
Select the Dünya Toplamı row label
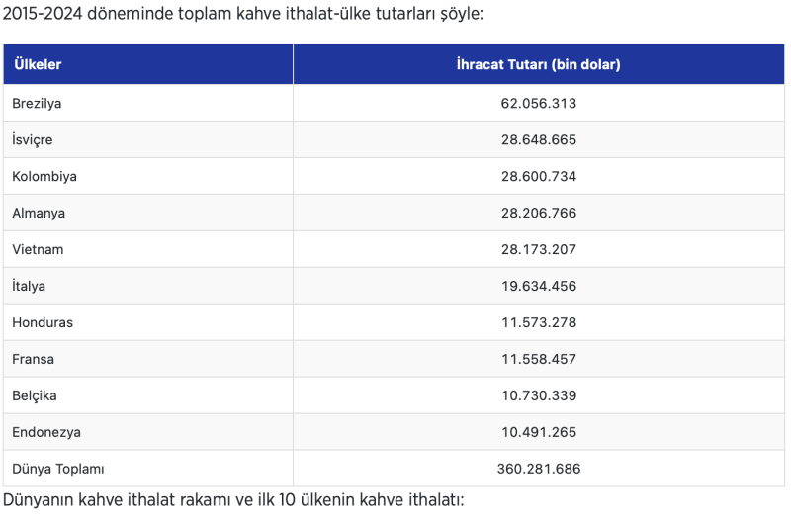click(x=58, y=469)
